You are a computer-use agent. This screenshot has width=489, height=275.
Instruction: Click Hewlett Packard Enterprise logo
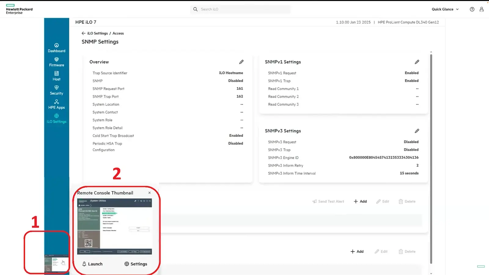tap(19, 9)
